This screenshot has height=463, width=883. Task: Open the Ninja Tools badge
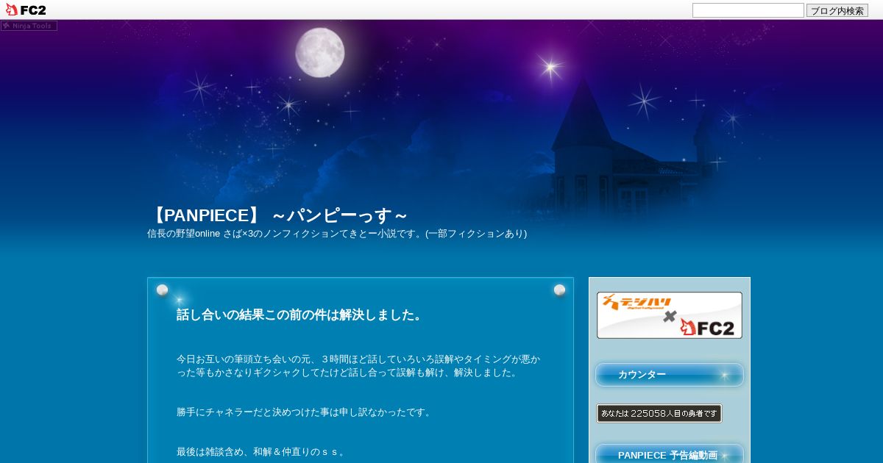29,26
